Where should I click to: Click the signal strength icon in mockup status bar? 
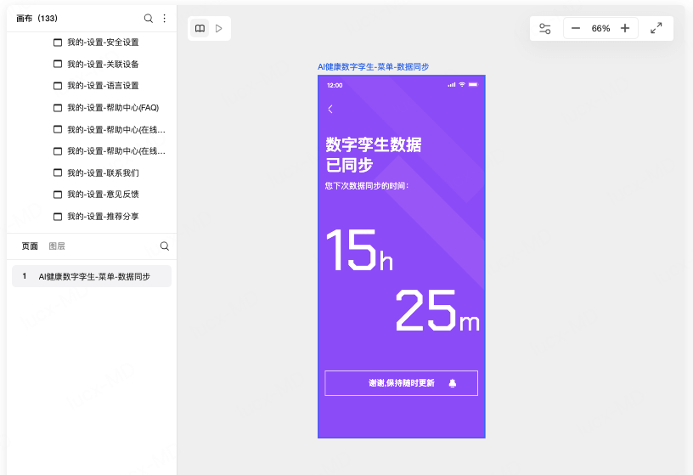click(451, 84)
